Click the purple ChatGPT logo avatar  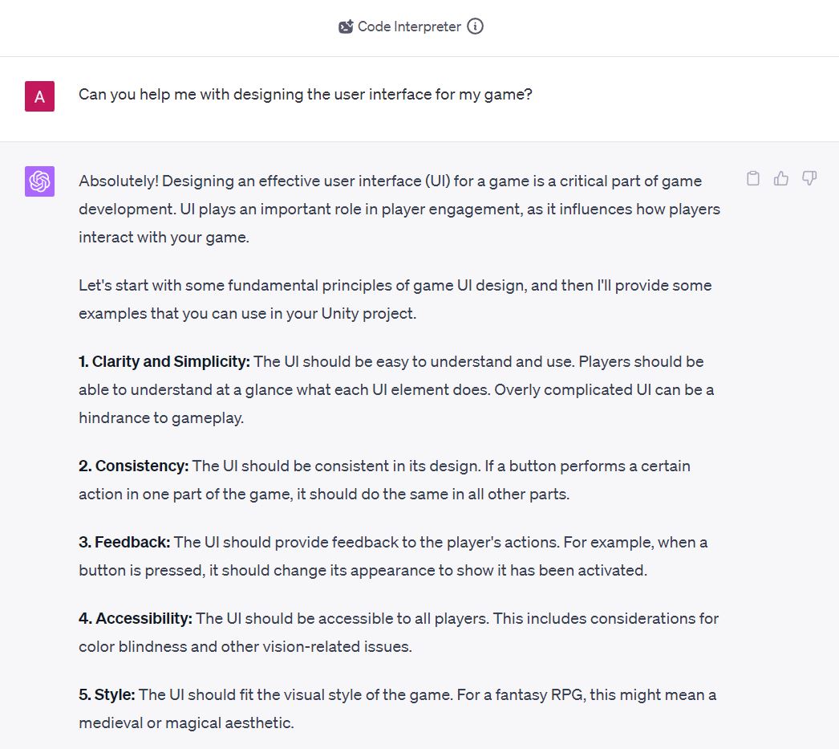click(x=39, y=181)
